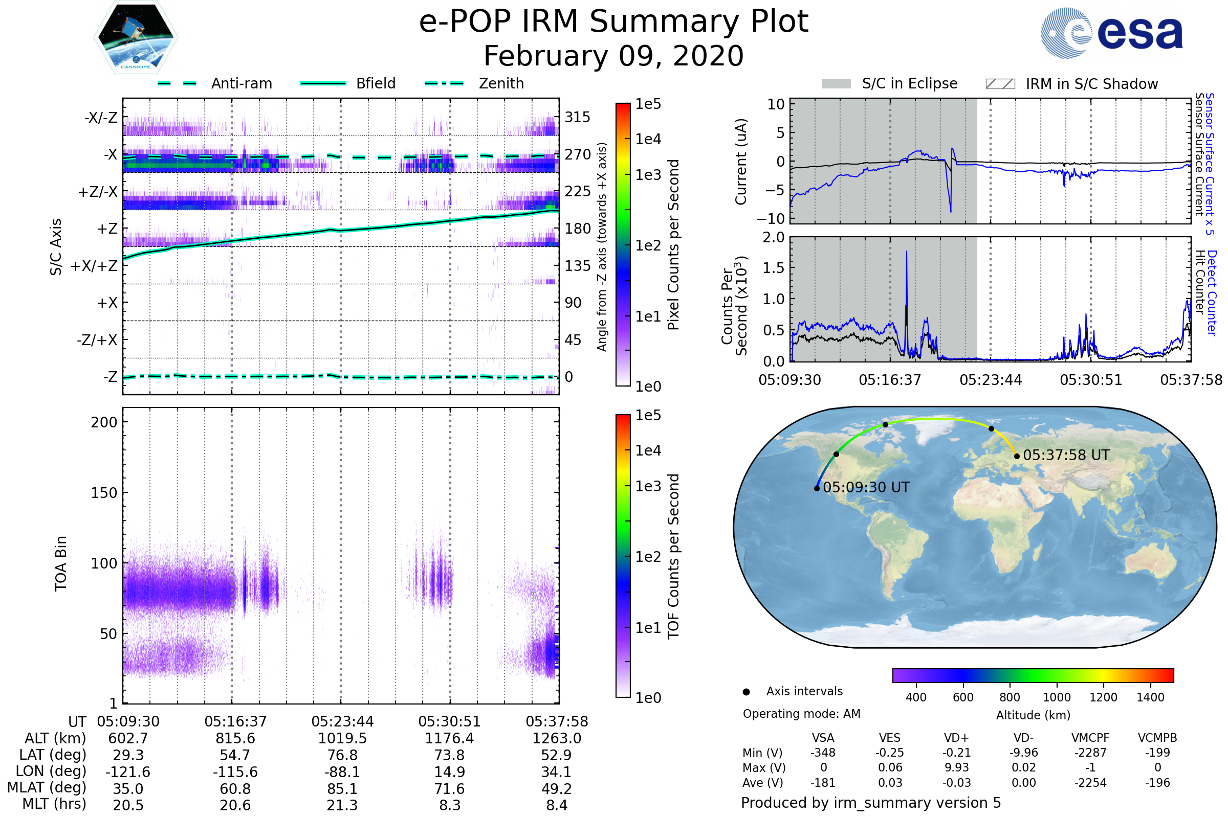
Task: Click the black Axis intervals legend dot
Action: pos(746,692)
